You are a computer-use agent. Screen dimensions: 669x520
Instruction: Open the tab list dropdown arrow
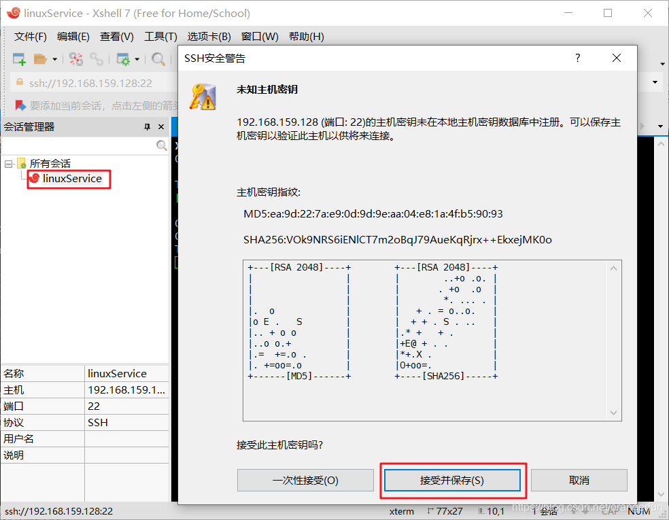click(660, 126)
